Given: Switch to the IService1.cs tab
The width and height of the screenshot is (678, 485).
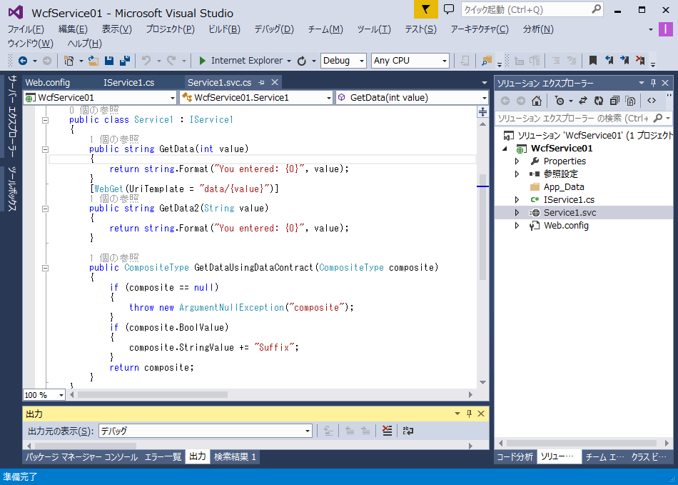Looking at the screenshot, I should [x=128, y=82].
